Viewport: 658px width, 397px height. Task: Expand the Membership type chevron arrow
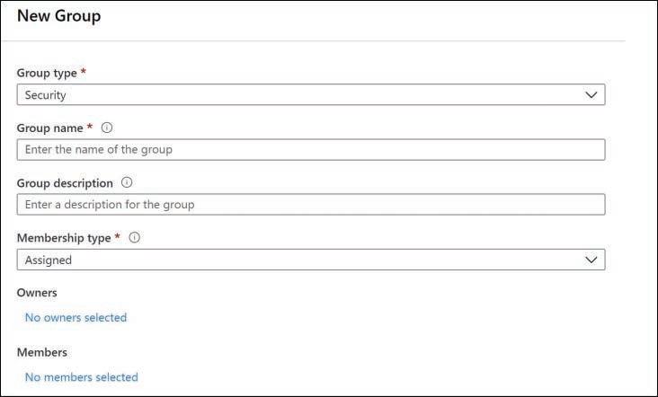point(591,260)
